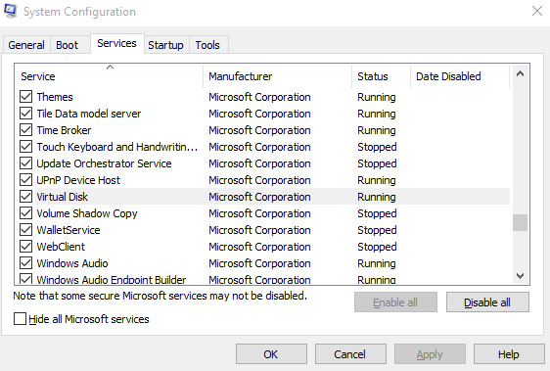Sort by the Status column header
This screenshot has width=550, height=371.
pyautogui.click(x=381, y=76)
